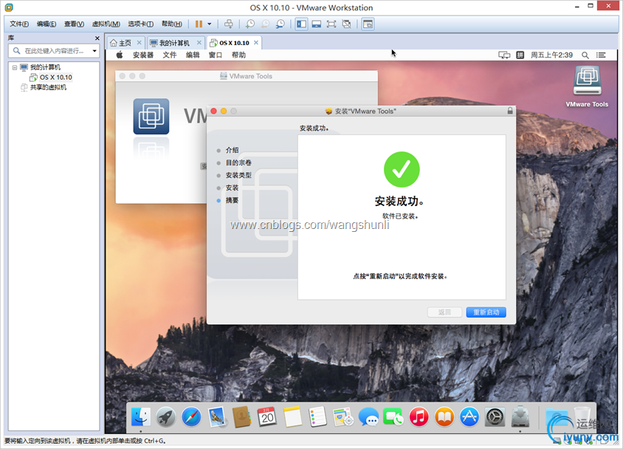Close the 主页 tab
This screenshot has width=623, height=449.
139,43
